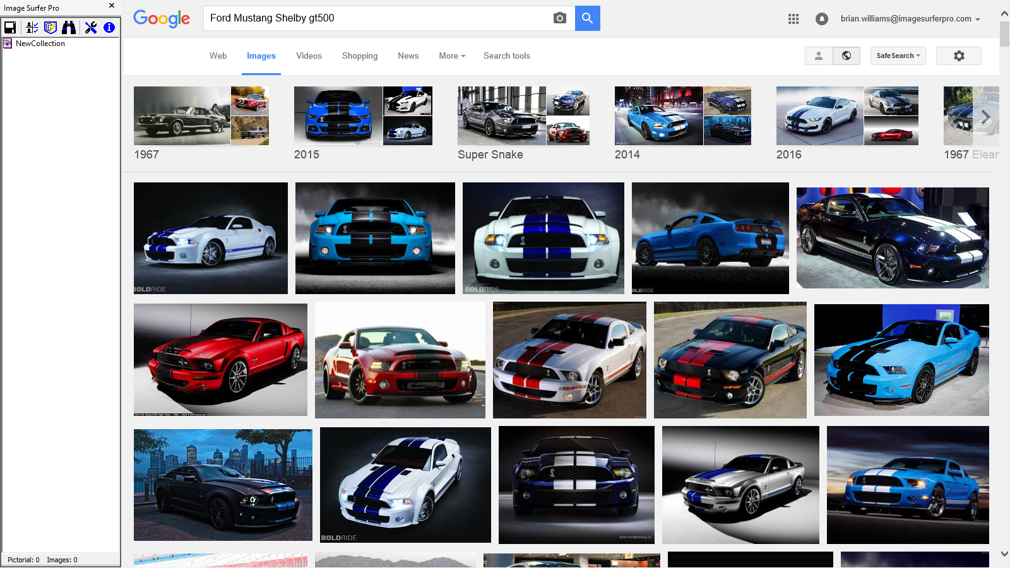Click the 2015 category label
The image size is (1010, 568).
coord(307,155)
